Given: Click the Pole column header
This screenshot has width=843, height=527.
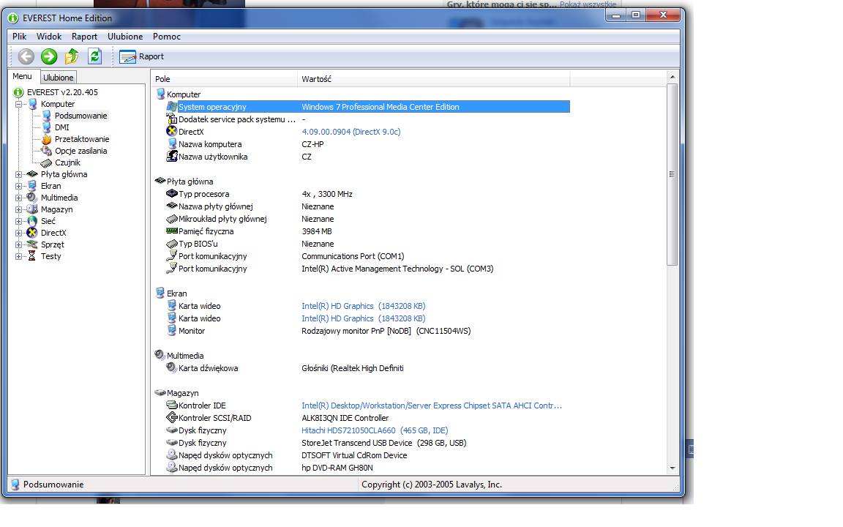Looking at the screenshot, I should click(x=224, y=79).
